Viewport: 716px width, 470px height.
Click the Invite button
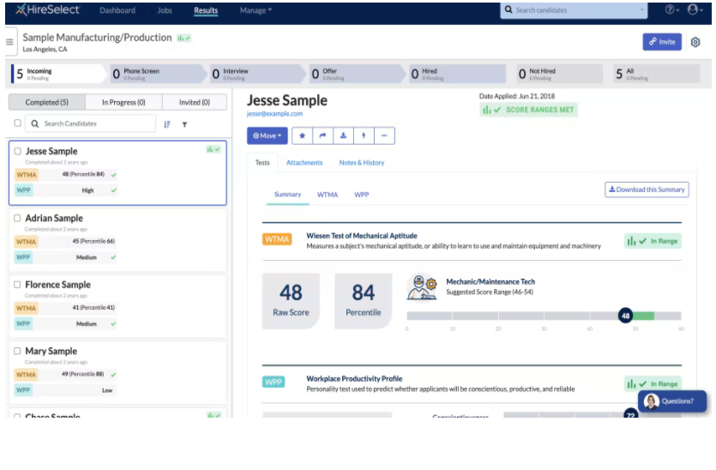[x=662, y=41]
